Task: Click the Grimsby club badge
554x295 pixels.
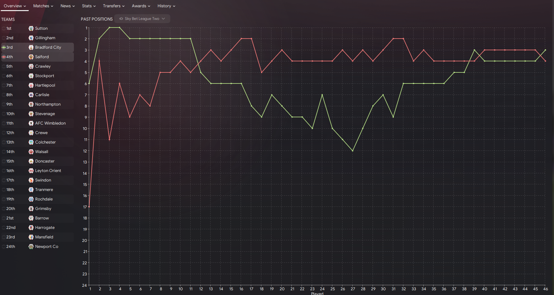Action: coord(31,209)
